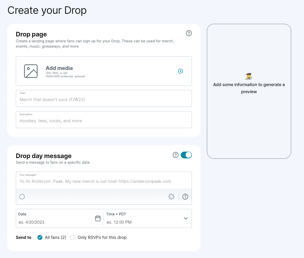
Task: Open the help icon beside the emoji picker
Action: 185,197
